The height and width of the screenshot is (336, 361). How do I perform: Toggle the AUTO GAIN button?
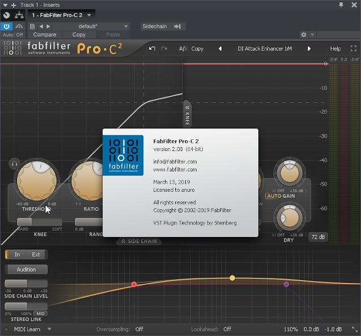(280, 196)
